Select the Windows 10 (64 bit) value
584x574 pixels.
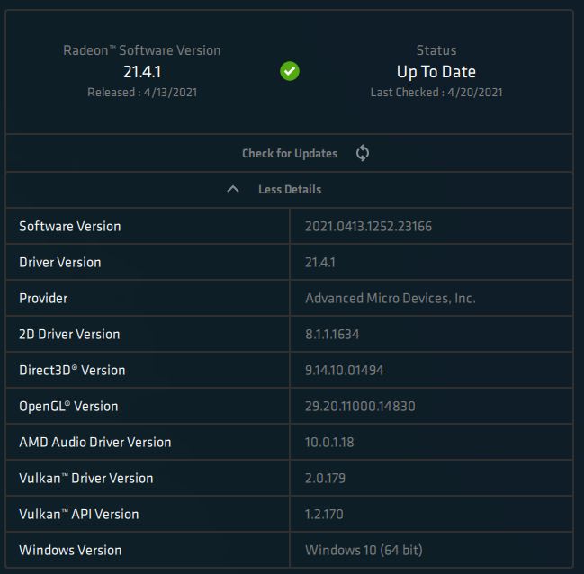pos(364,551)
